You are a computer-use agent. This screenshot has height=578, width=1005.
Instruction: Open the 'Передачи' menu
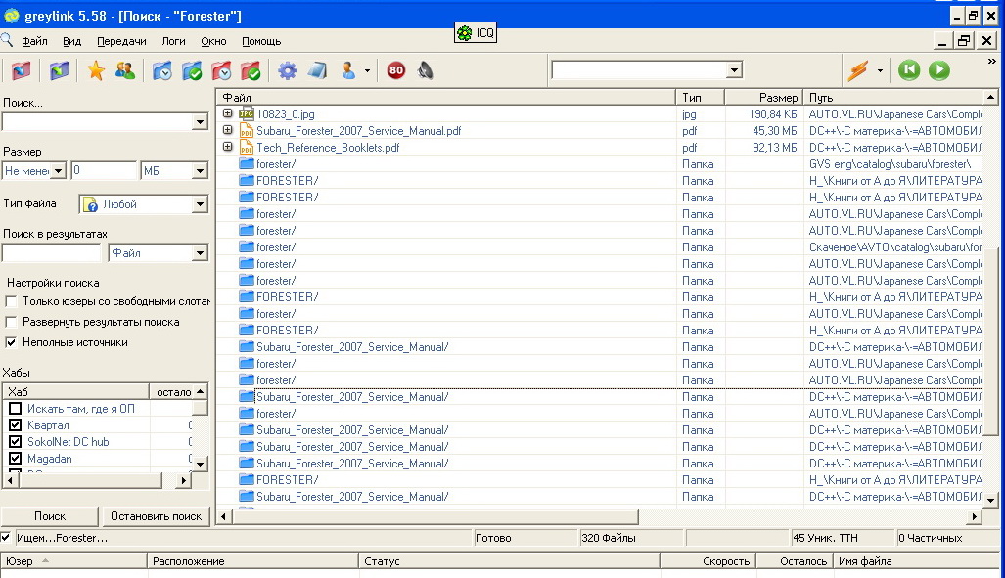(121, 41)
